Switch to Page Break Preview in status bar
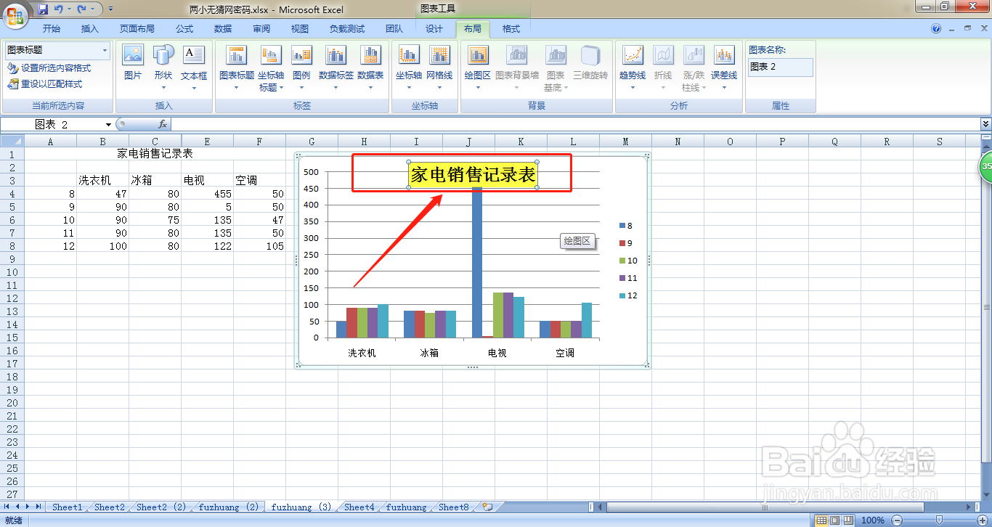Image resolution: width=992 pixels, height=527 pixels. (847, 520)
